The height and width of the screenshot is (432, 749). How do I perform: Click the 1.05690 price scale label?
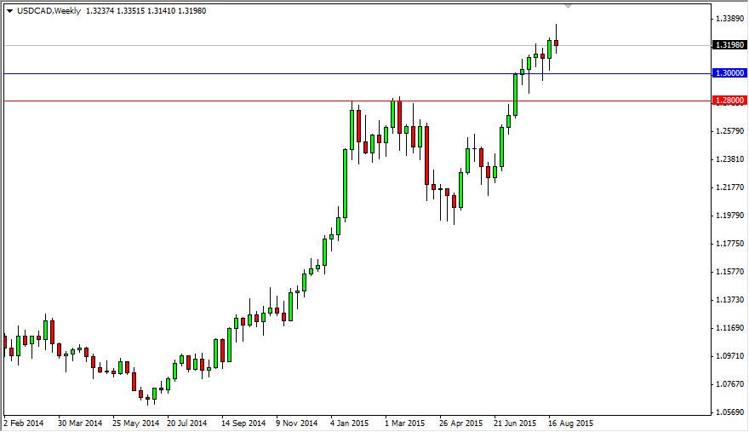pos(730,412)
